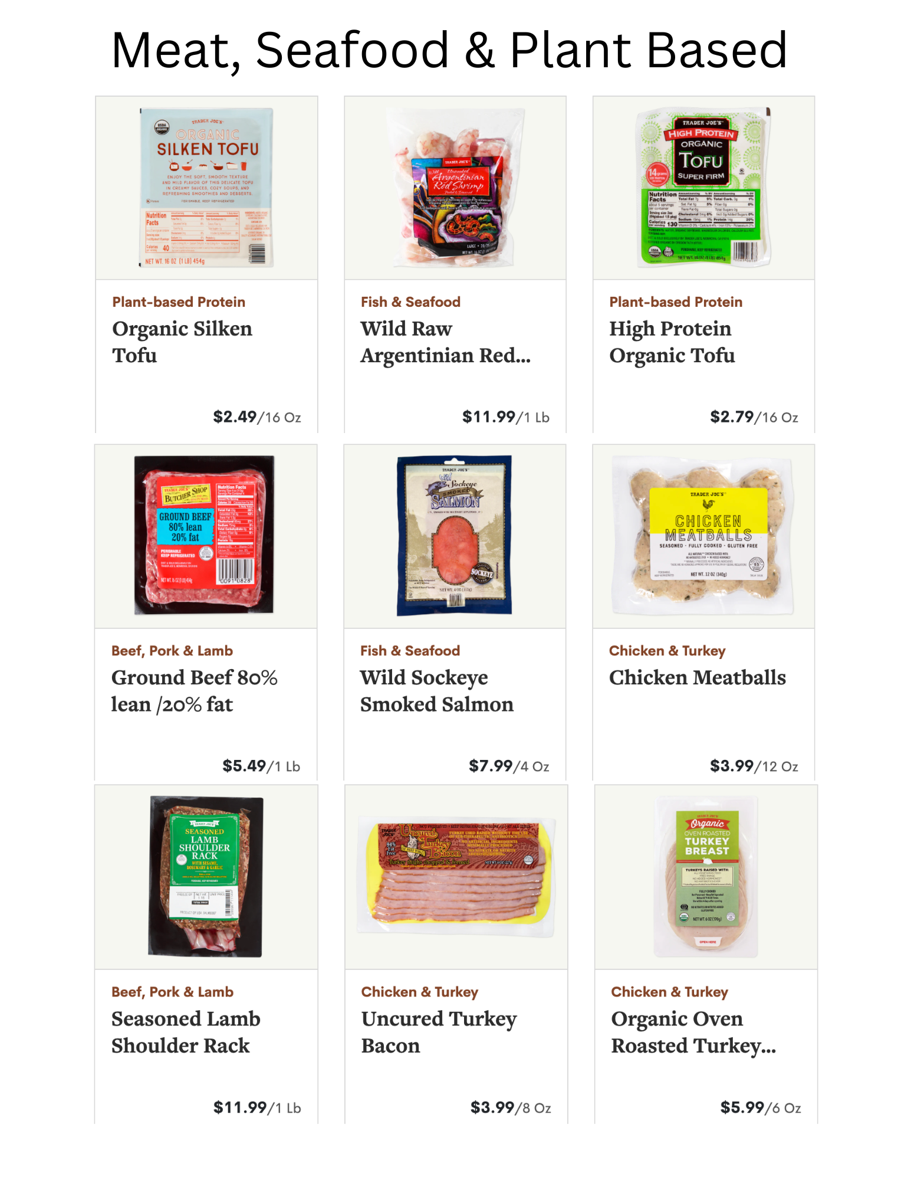911x1180 pixels.
Task: Open the Chicken Meatballs product image
Action: (703, 535)
